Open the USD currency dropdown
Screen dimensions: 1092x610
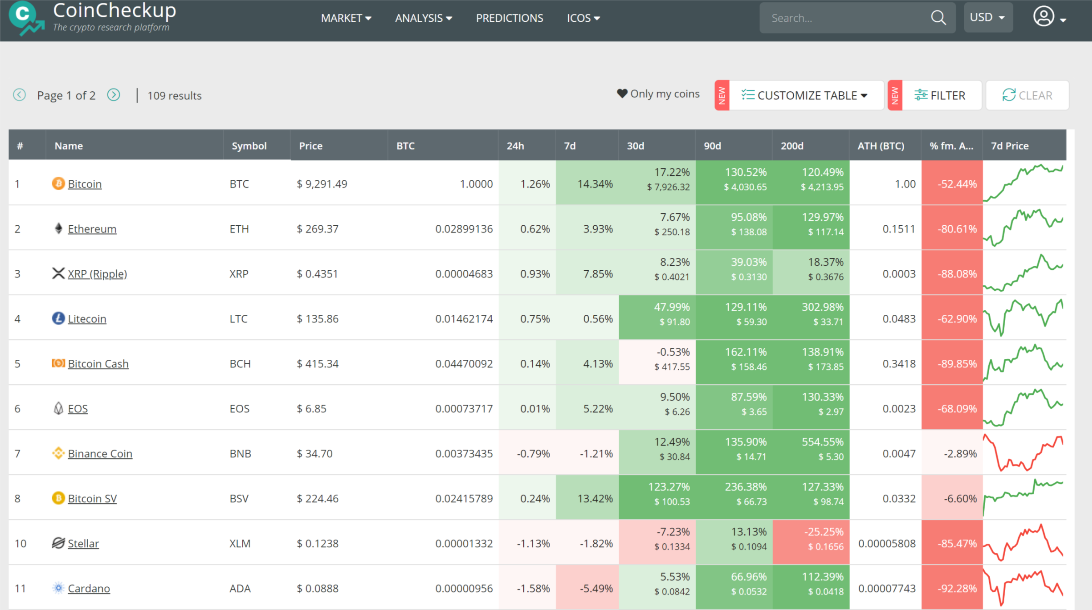(x=987, y=17)
